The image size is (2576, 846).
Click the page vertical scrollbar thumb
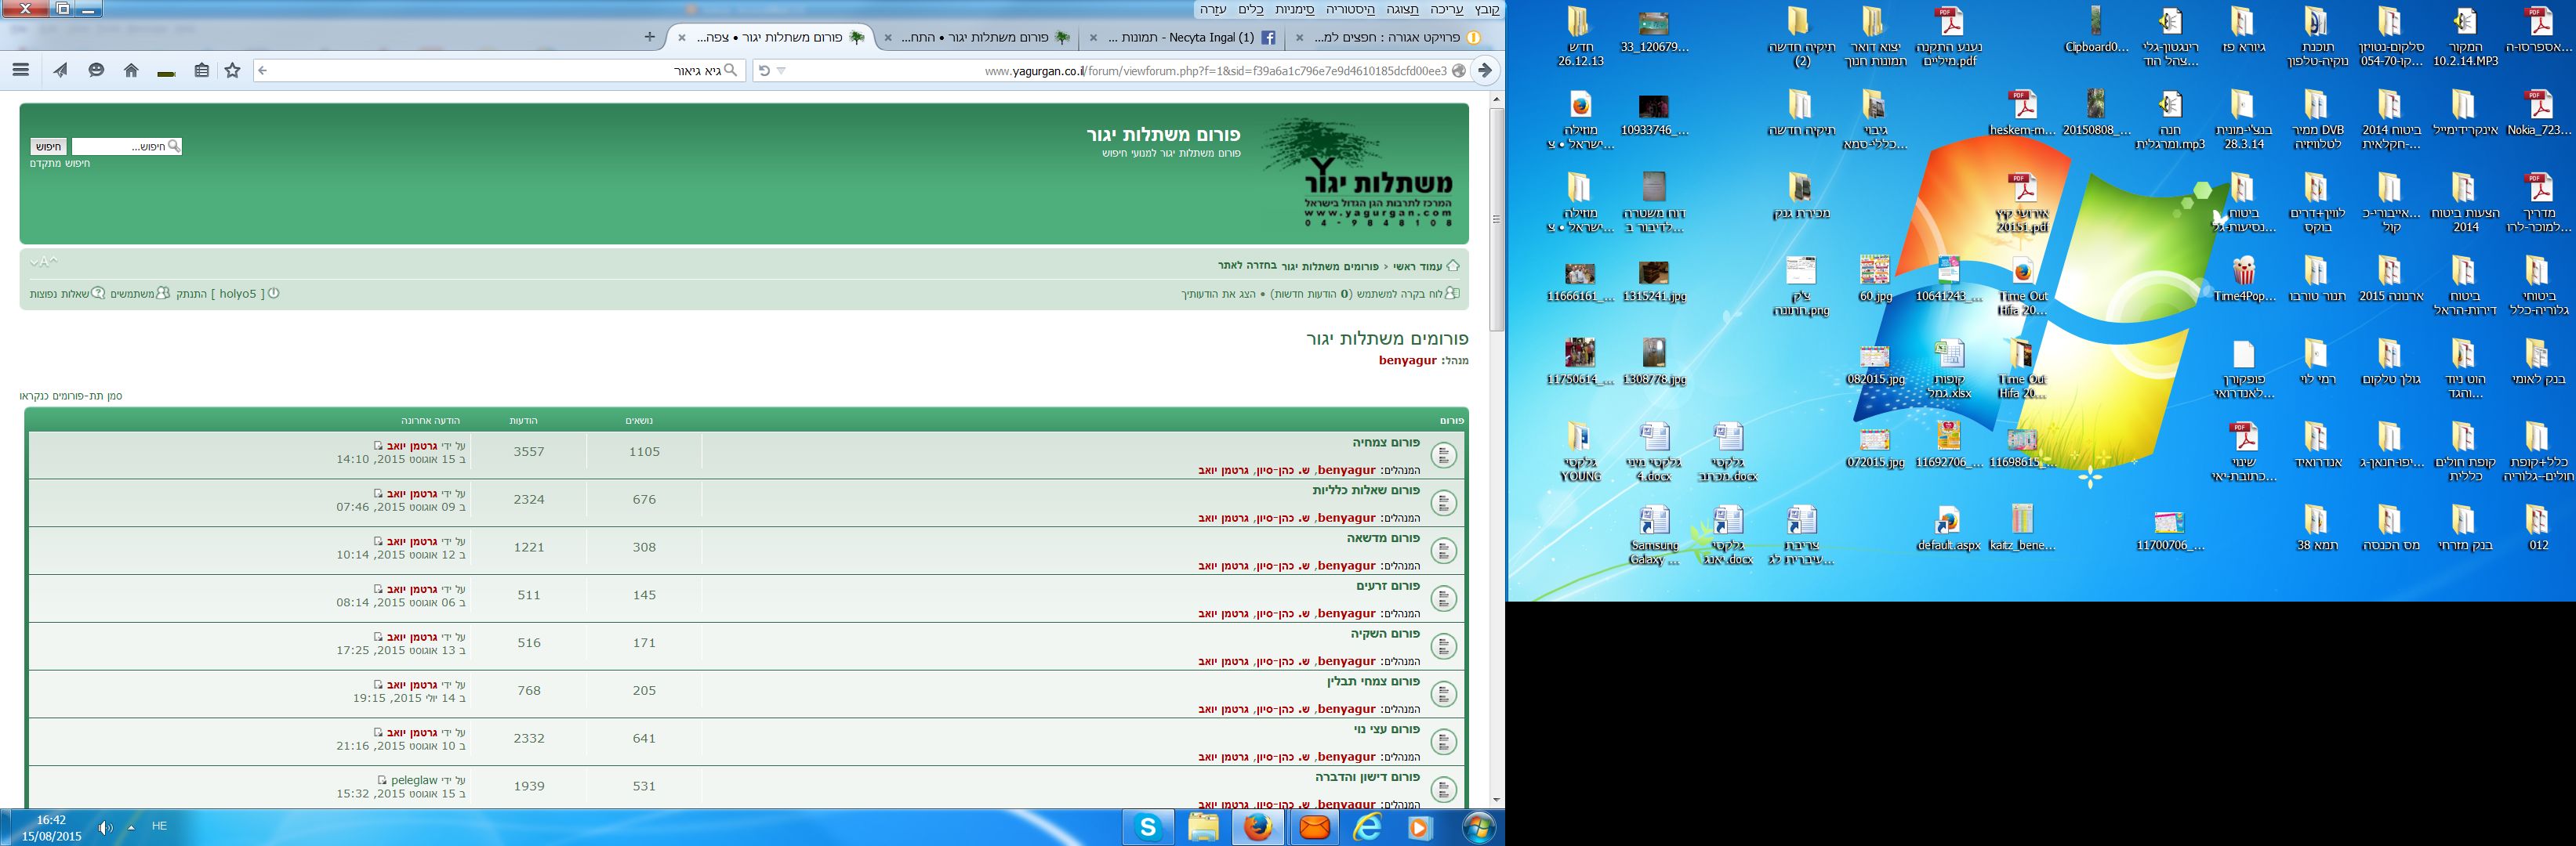point(1496,219)
